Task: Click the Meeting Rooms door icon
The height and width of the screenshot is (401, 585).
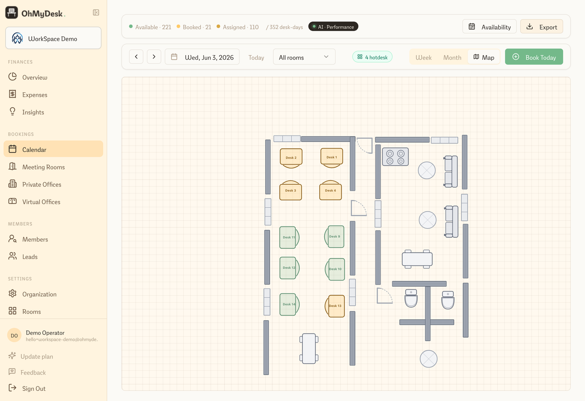Action: 13,166
